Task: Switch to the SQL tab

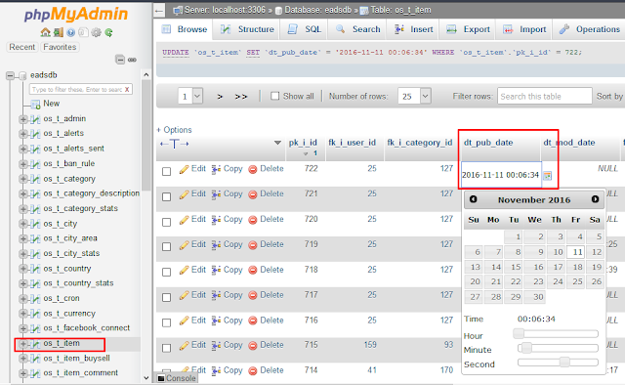Action: [x=304, y=29]
